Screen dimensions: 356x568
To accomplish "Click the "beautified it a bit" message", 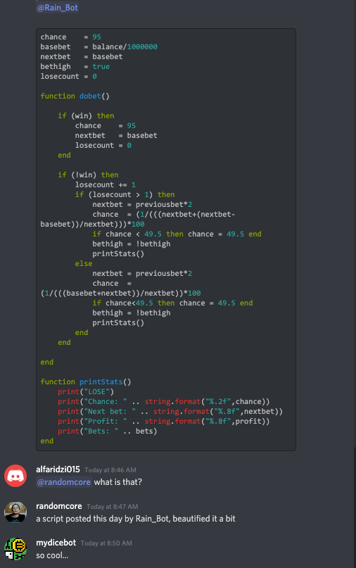I will [x=136, y=519].
